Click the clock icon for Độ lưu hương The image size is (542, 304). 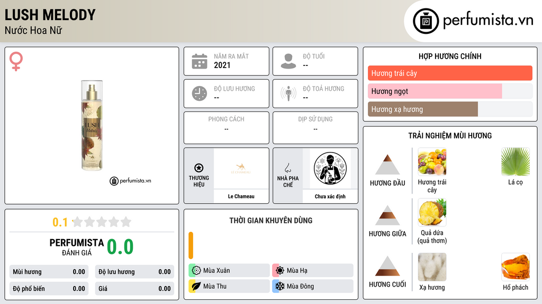click(x=200, y=93)
